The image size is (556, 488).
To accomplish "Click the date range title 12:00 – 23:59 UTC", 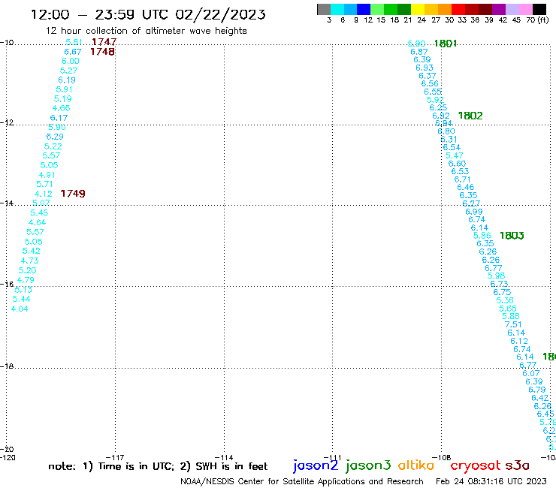I will coord(148,14).
